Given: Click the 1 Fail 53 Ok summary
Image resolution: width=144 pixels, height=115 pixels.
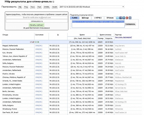Looking at the screenshot, I should [35, 42].
